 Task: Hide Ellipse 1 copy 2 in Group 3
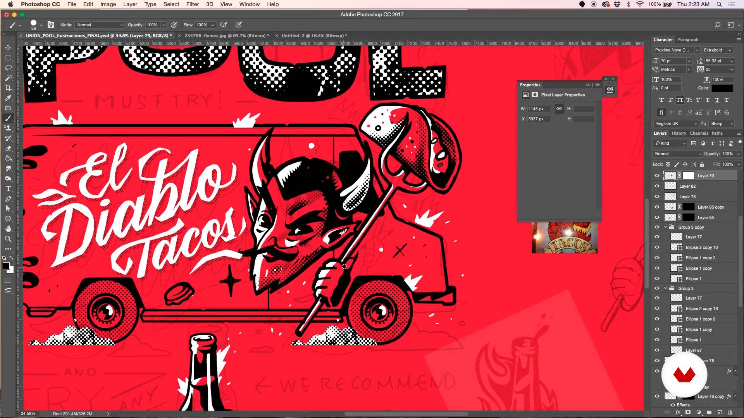tap(657, 319)
